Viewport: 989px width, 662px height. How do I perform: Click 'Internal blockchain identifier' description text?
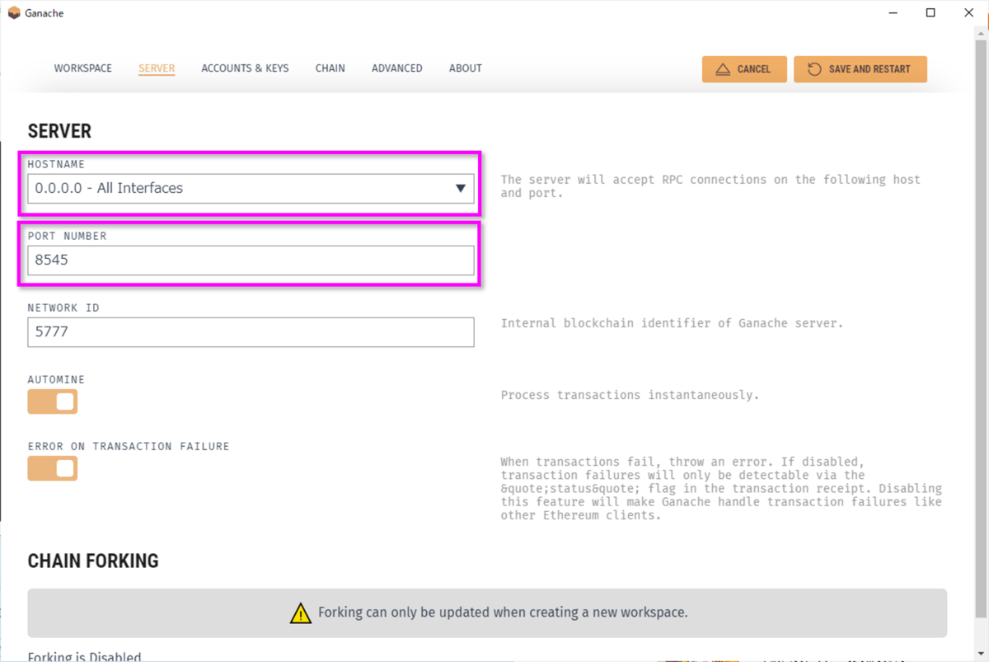pos(672,323)
